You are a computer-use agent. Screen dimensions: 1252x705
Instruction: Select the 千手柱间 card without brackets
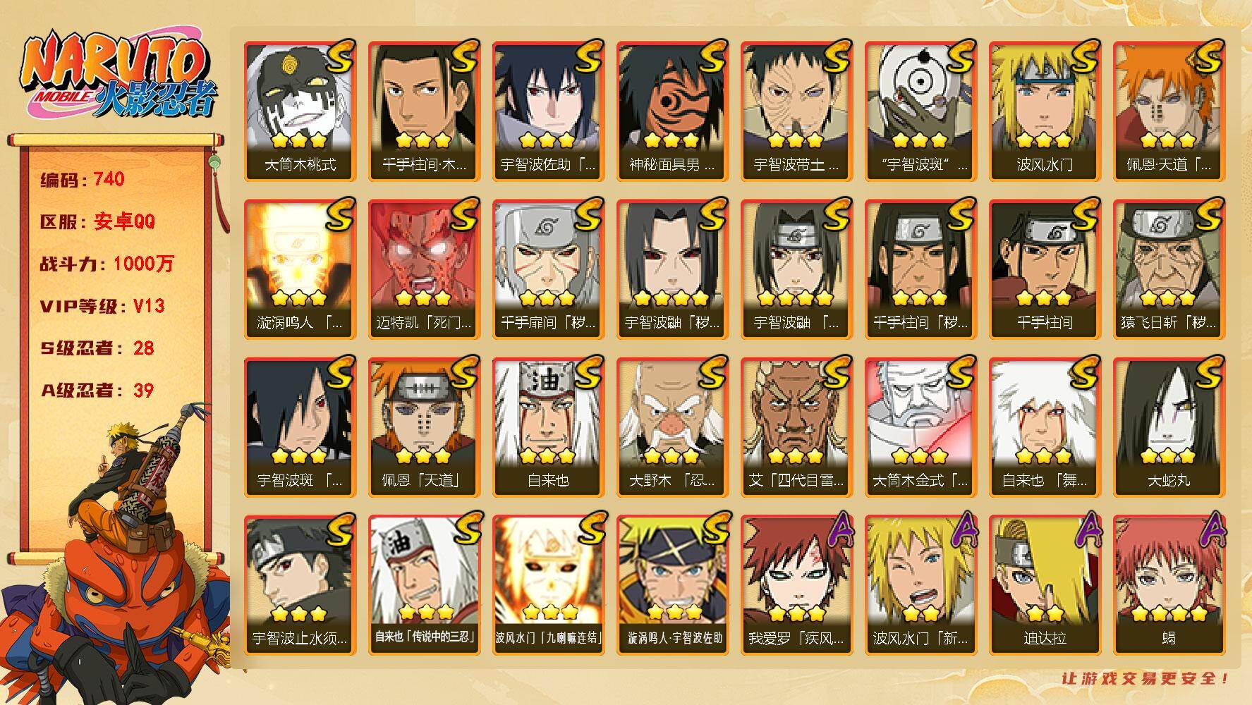[x=1045, y=269]
